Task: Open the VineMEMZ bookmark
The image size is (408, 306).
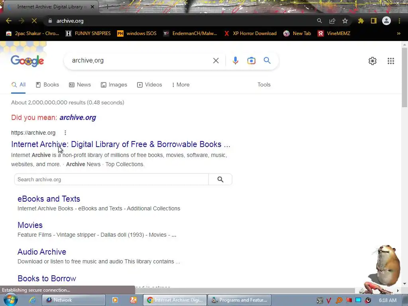Action: point(334,33)
